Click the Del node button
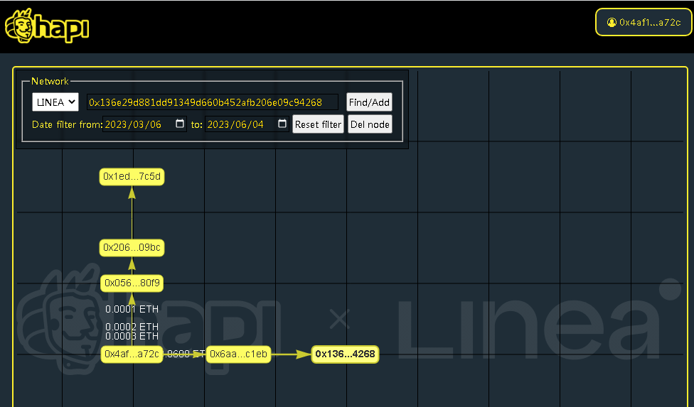Screen dimensions: 694x407 click(x=370, y=124)
